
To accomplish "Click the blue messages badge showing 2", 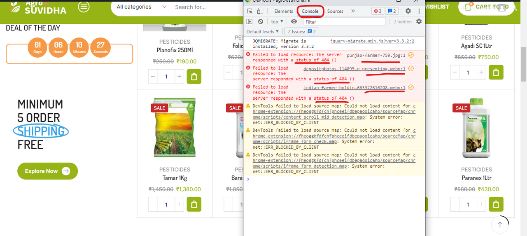I will click(x=392, y=11).
